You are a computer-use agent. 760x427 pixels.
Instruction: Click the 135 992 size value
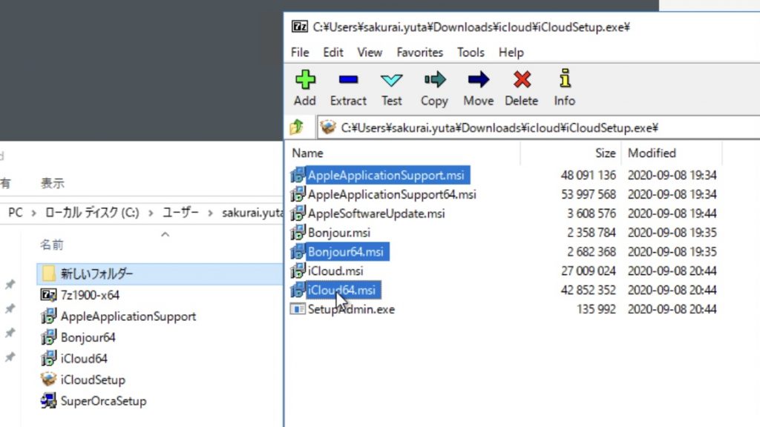[596, 309]
